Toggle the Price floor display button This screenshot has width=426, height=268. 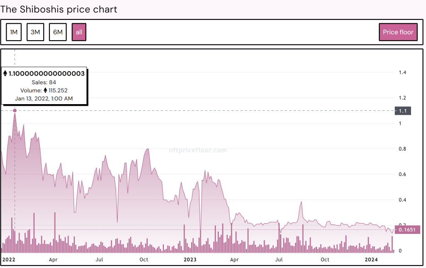pyautogui.click(x=398, y=32)
